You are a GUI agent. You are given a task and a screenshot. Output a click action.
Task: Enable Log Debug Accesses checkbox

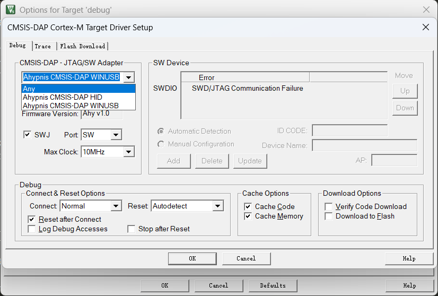[x=32, y=229]
